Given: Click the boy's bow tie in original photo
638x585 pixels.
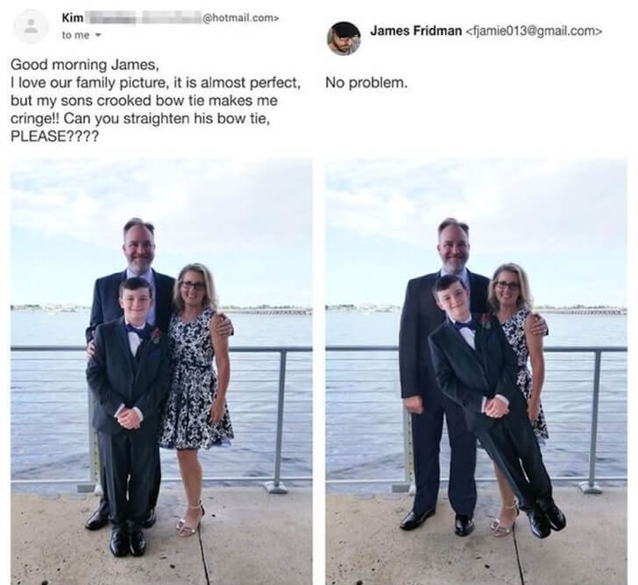Looking at the screenshot, I should (x=138, y=329).
